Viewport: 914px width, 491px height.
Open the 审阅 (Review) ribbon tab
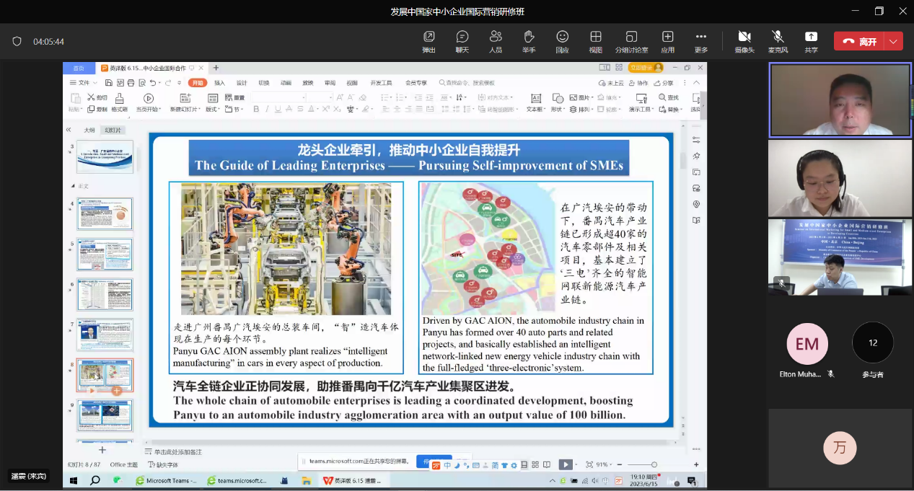coord(330,83)
